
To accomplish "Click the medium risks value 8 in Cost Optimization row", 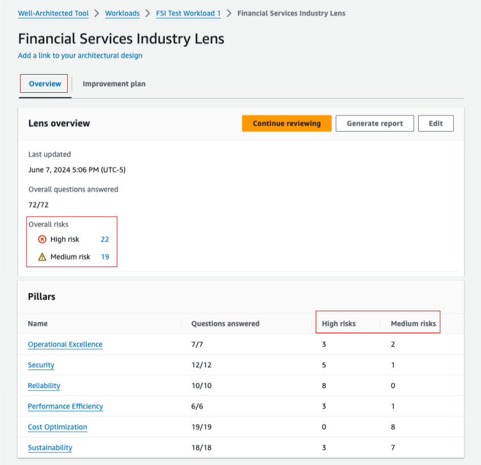I will (393, 427).
